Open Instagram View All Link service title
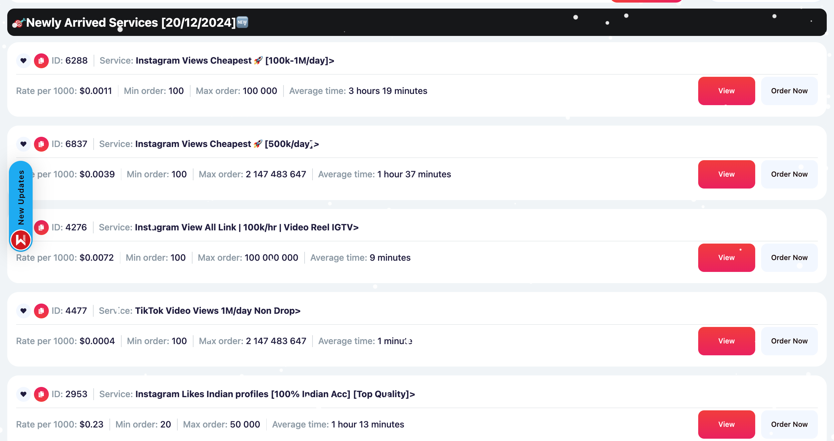 coord(247,227)
